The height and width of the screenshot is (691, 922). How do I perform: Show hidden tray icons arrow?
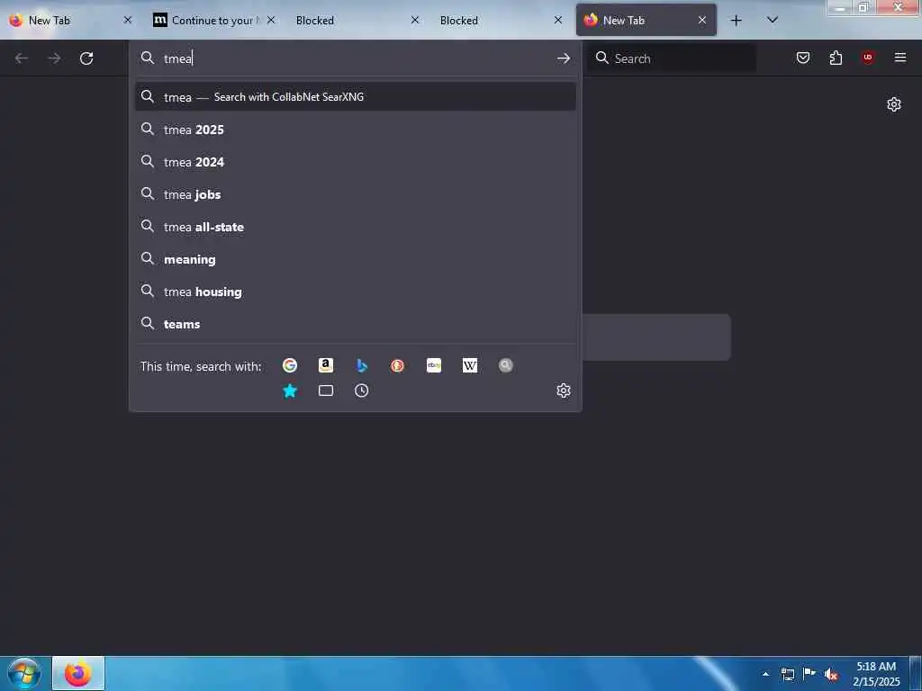tap(765, 674)
